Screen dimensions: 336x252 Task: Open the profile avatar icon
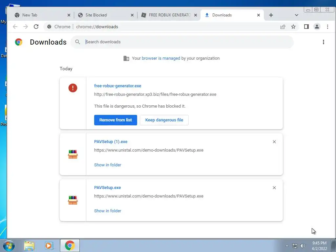[317, 27]
